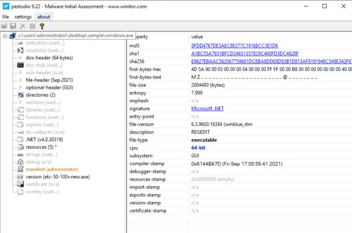
Task: Click the tls-callbacks node icon
Action: [21, 132]
